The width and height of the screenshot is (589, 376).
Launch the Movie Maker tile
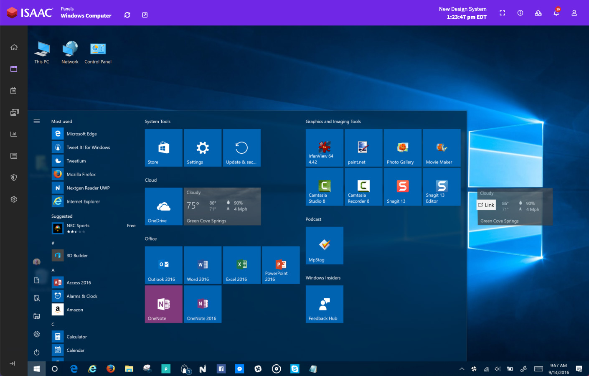(442, 148)
